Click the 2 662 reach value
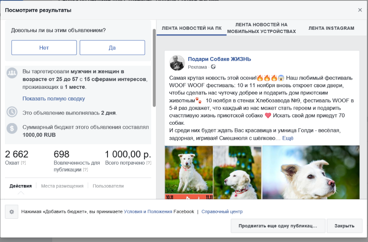 pos(17,154)
